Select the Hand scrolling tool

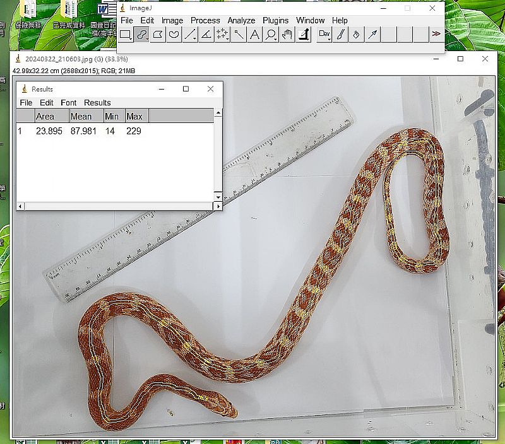tap(287, 35)
